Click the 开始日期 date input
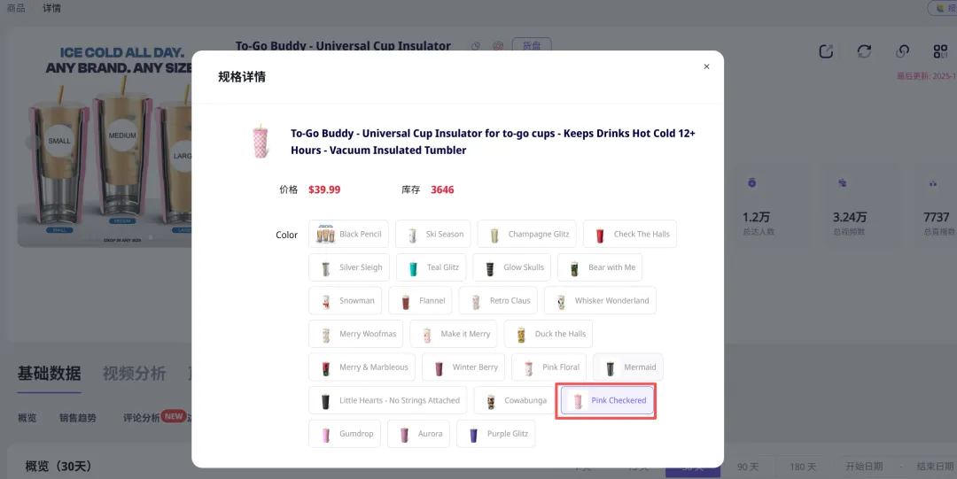957x479 pixels. (x=865, y=467)
